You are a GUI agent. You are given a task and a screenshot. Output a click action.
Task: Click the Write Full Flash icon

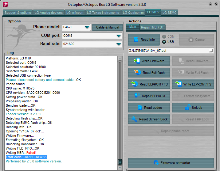click(x=181, y=73)
